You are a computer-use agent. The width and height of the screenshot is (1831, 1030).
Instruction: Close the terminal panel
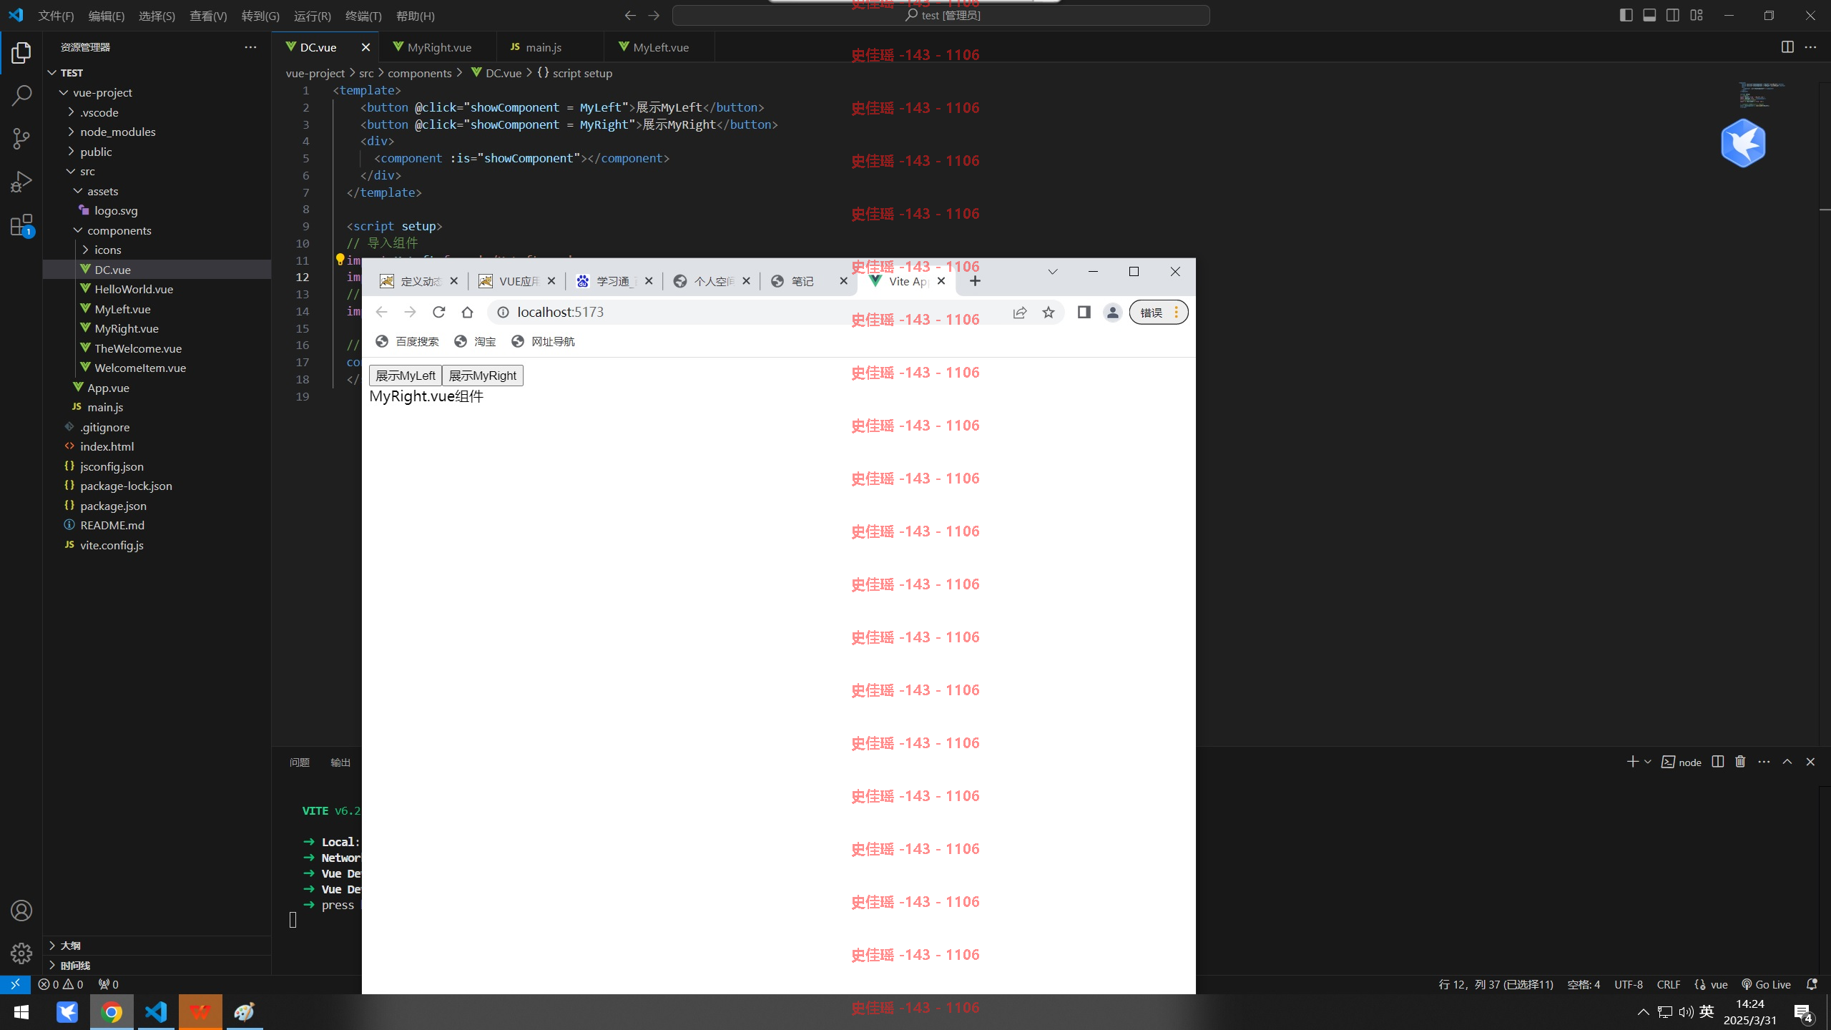[x=1810, y=762]
